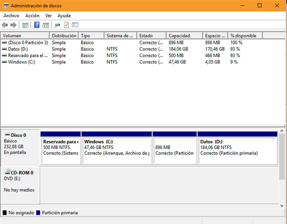The image size is (287, 224).
Task: Open the Ver menu
Action: (x=48, y=15)
